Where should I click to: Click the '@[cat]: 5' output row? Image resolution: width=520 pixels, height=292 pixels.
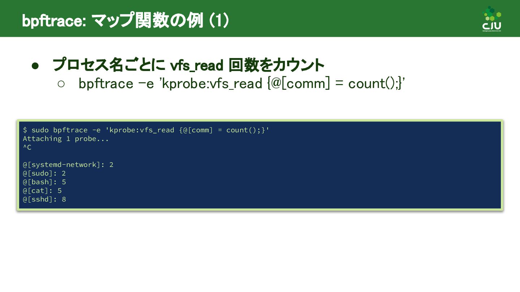pyautogui.click(x=42, y=191)
